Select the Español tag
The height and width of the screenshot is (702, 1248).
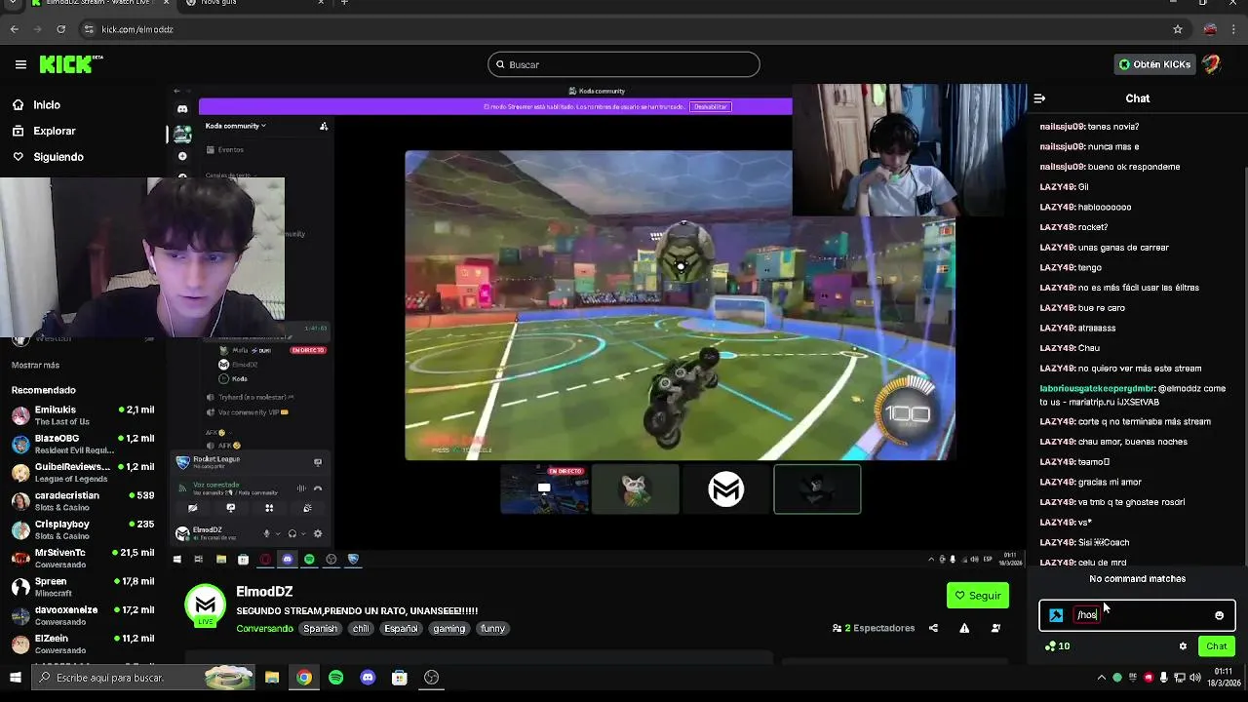click(401, 629)
